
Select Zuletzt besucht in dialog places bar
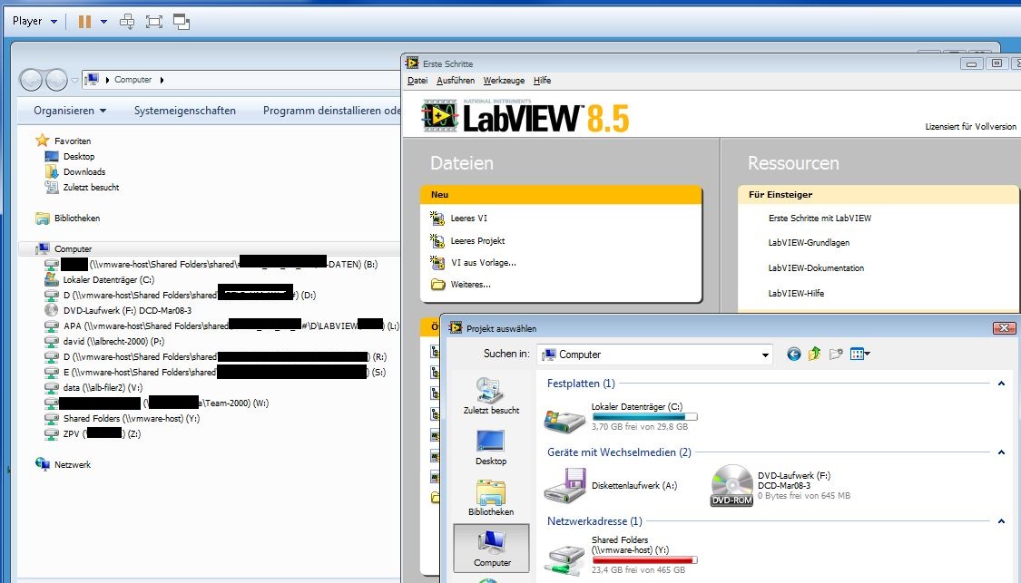coord(491,395)
